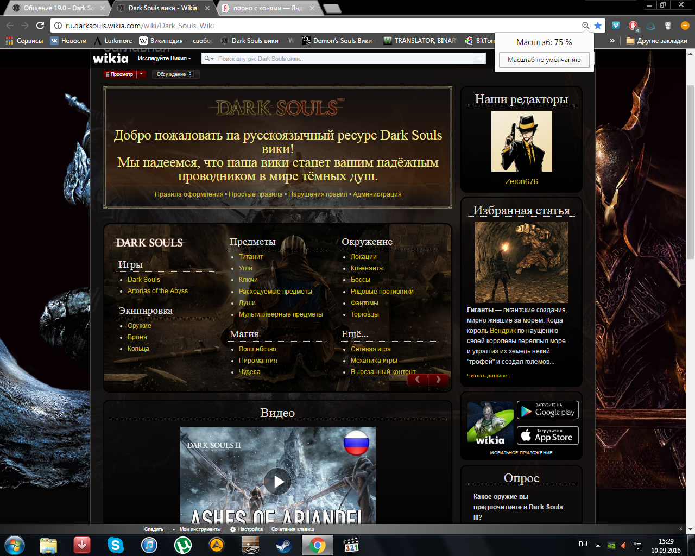695x556 pixels.
Task: Open the Титанит items link
Action: point(251,257)
